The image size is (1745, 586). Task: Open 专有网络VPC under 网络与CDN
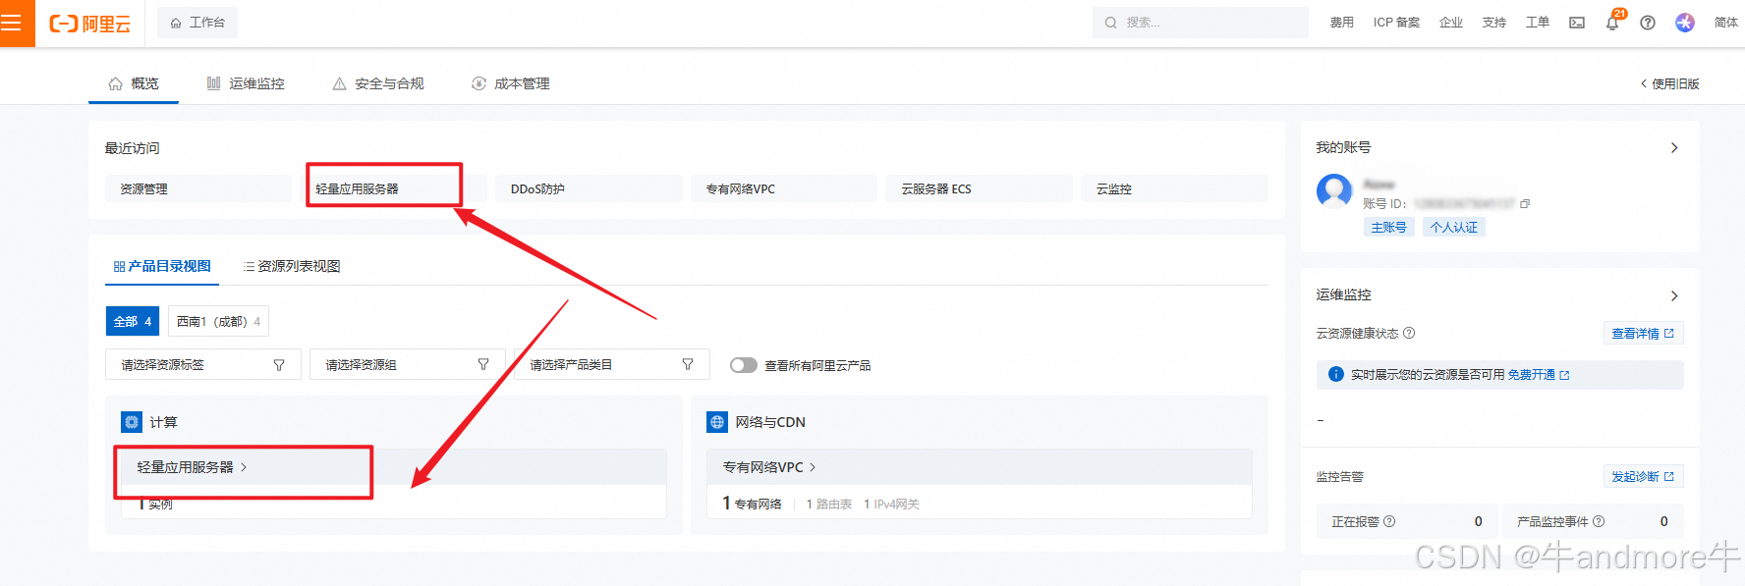click(x=769, y=467)
